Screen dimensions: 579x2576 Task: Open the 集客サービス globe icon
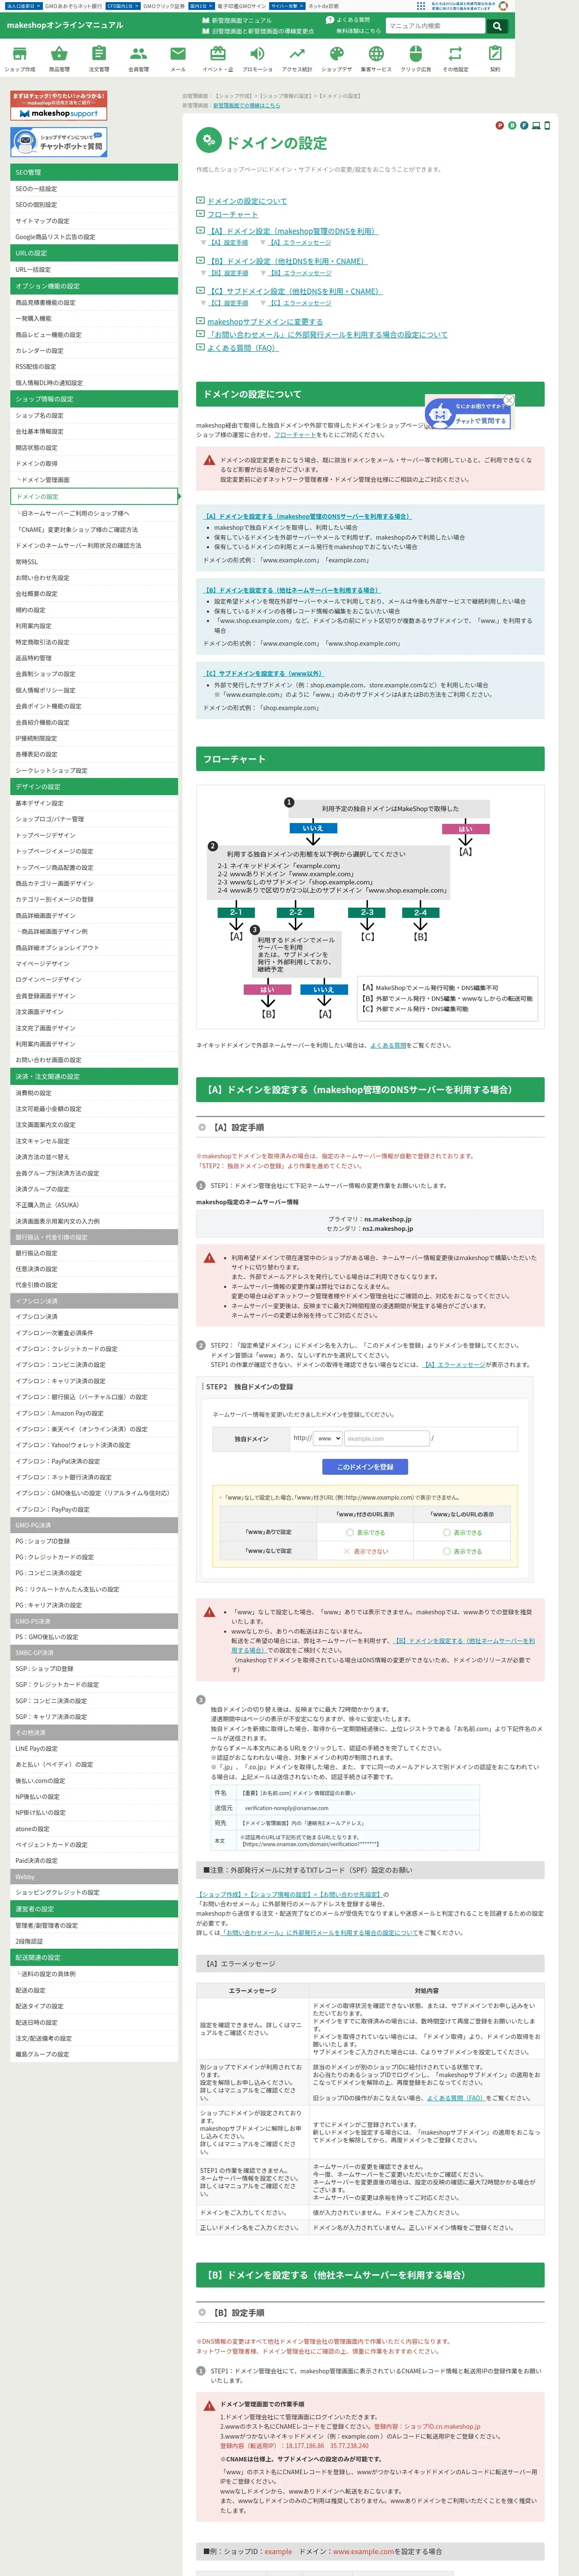(376, 58)
